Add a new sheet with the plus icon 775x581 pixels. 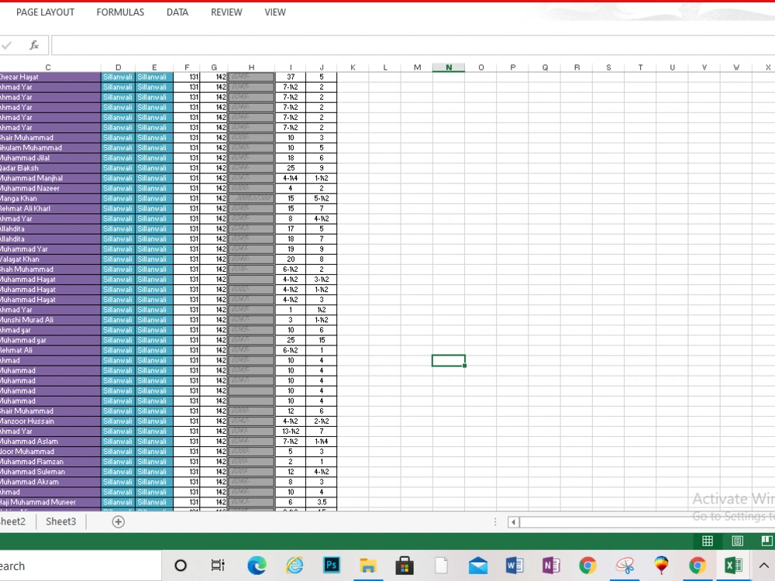(118, 521)
